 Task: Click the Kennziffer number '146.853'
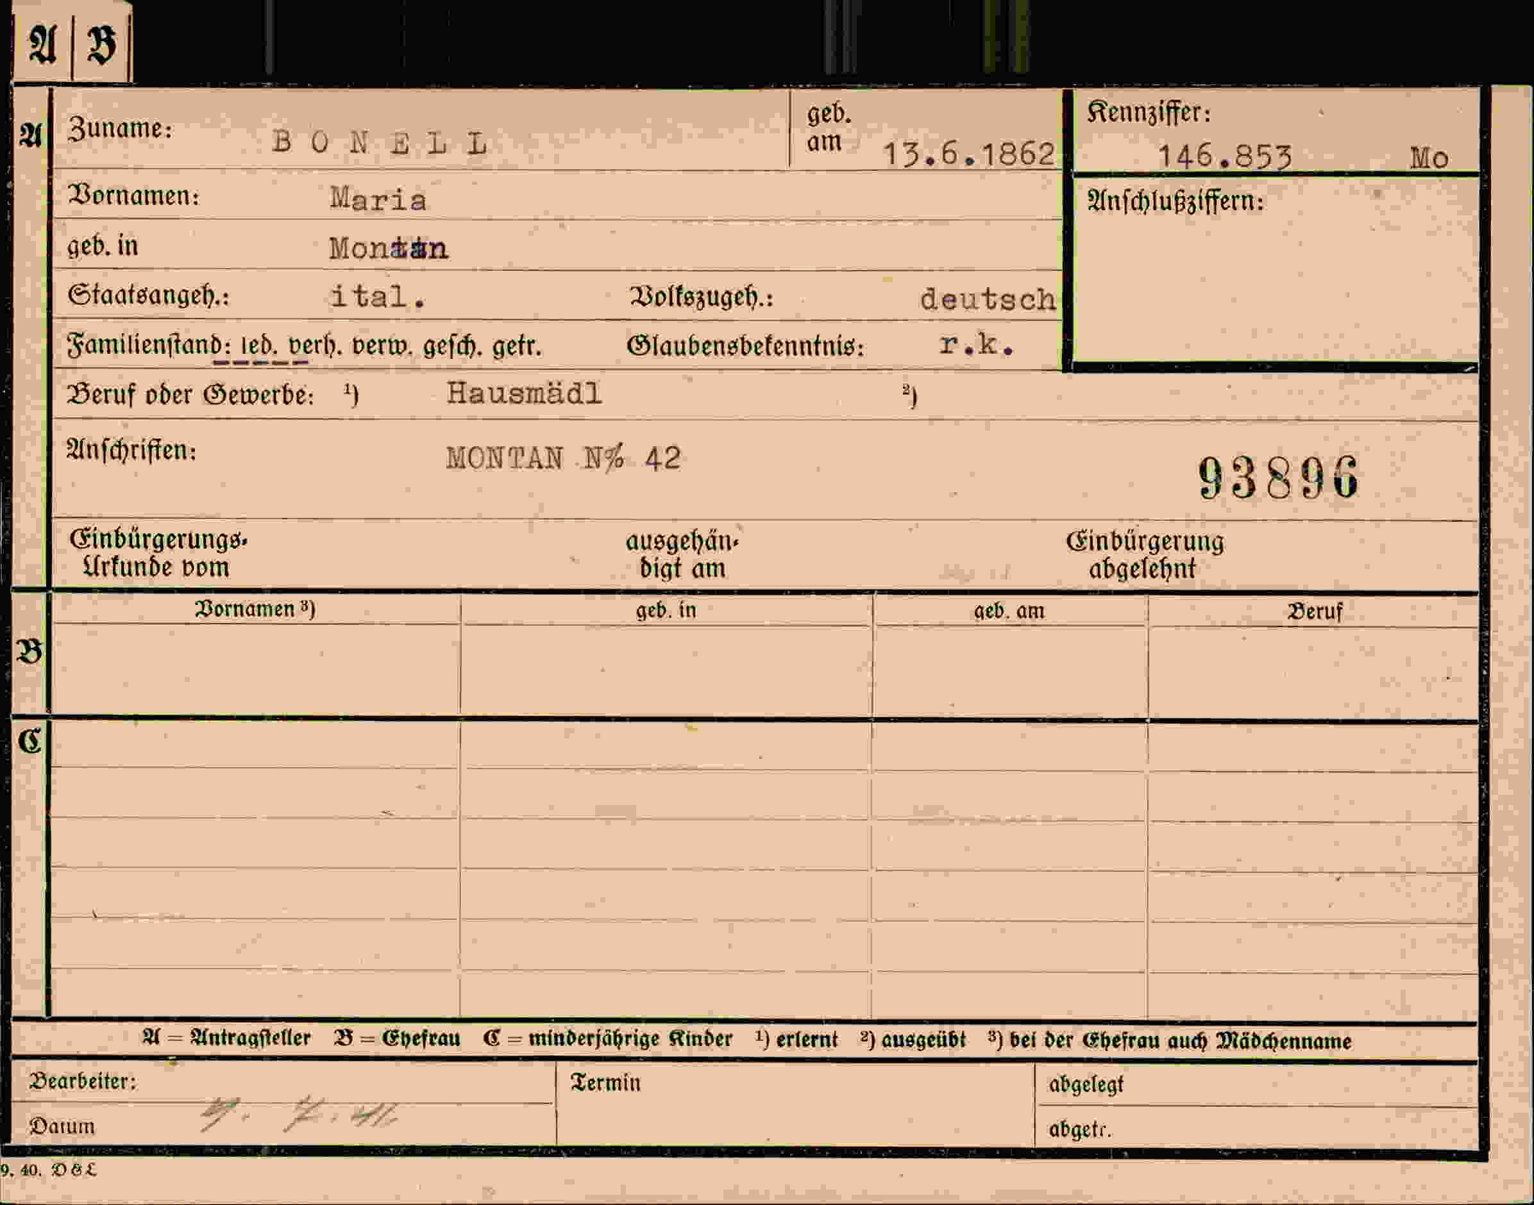click(1225, 156)
